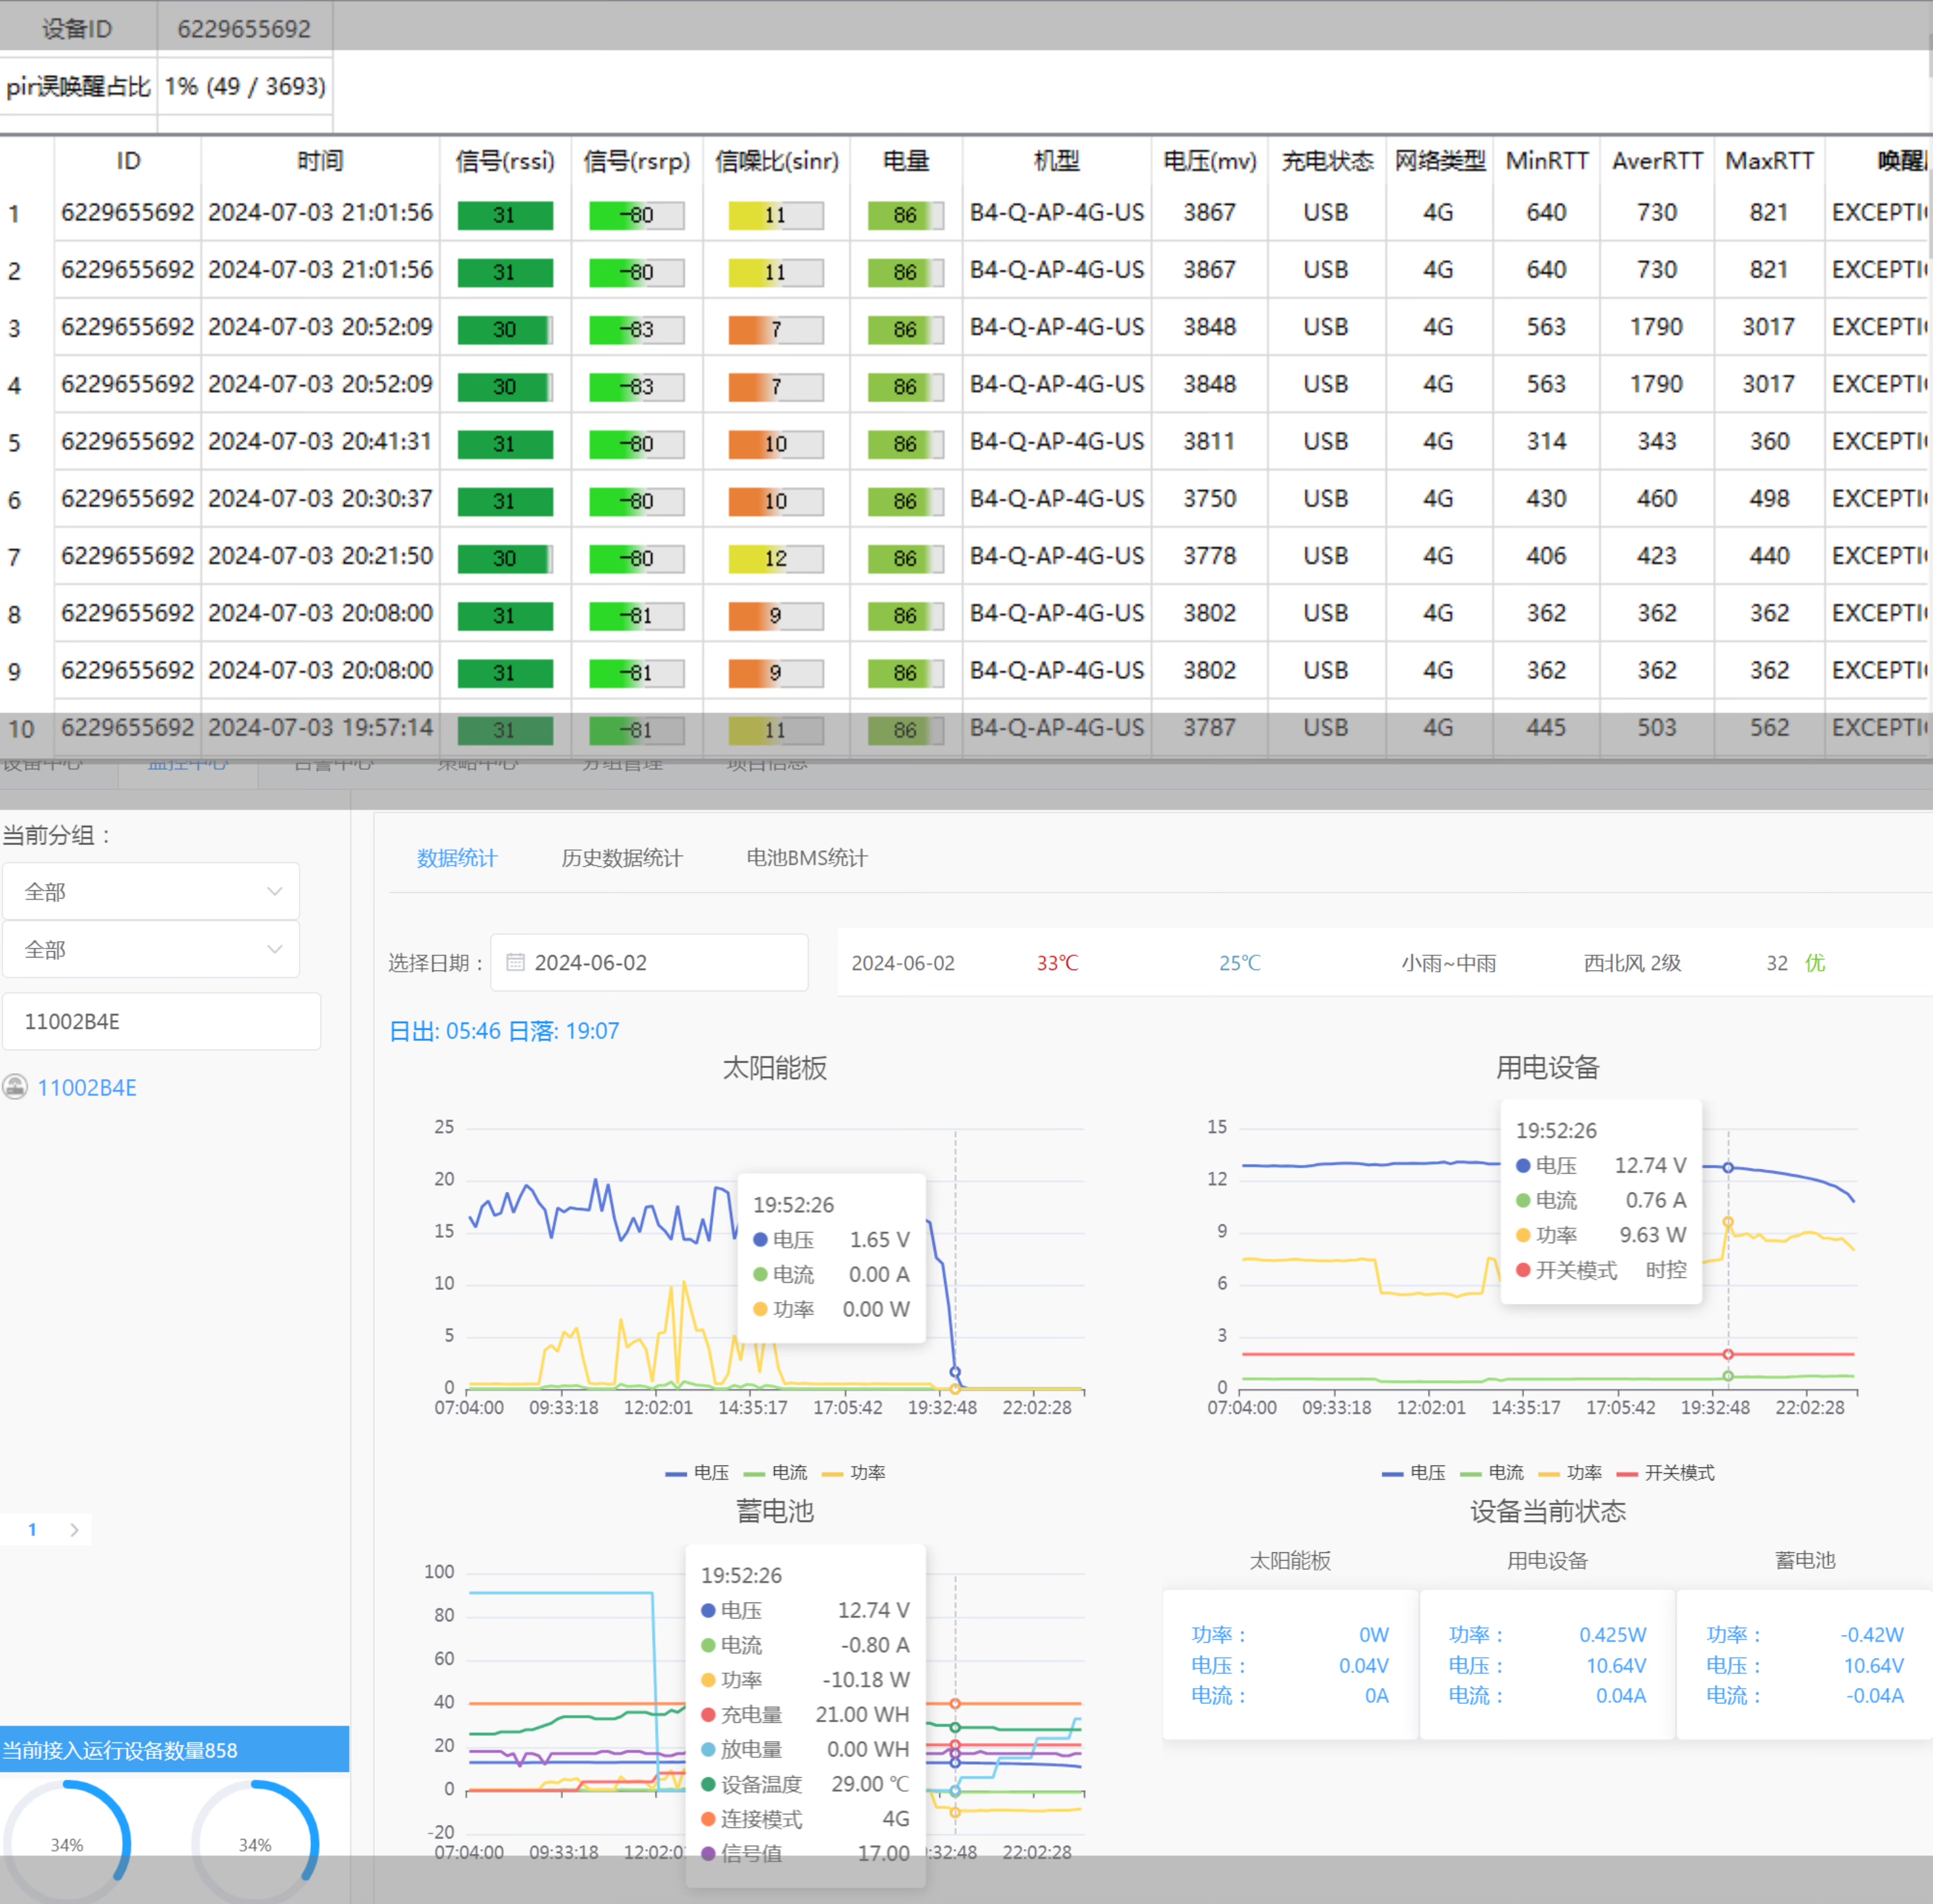Screen dimensions: 1933x1904
Task: Click row 7 voltage value 3778
Action: [1209, 555]
